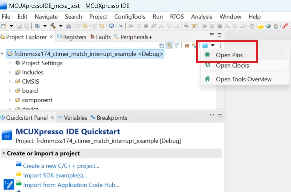Screen dimensions: 291x192
Task: Open the ConfigTools menu
Action: tap(130, 17)
